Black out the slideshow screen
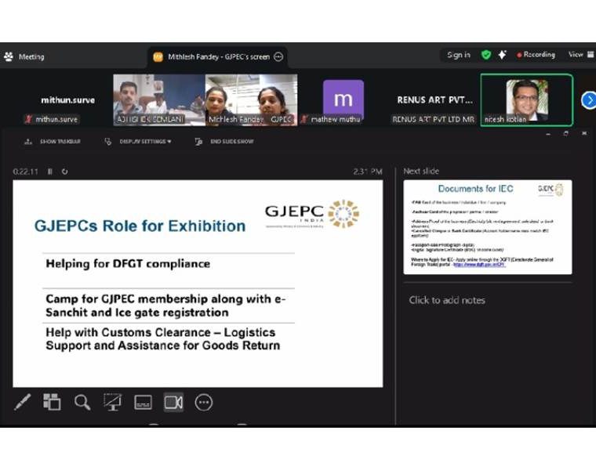 click(112, 403)
